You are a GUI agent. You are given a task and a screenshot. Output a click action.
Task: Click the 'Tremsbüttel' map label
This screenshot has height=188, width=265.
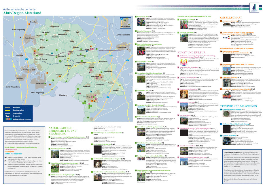click(108, 72)
